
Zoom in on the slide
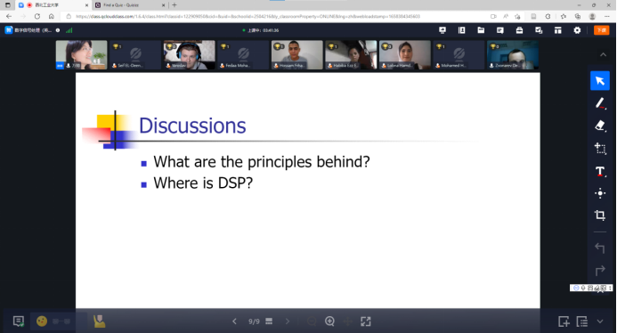click(329, 321)
